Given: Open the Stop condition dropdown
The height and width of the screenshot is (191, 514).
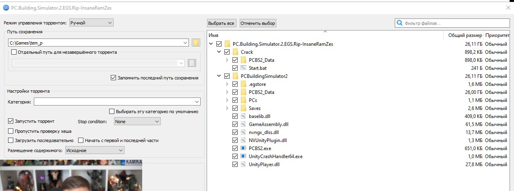Looking at the screenshot, I should [x=137, y=121].
